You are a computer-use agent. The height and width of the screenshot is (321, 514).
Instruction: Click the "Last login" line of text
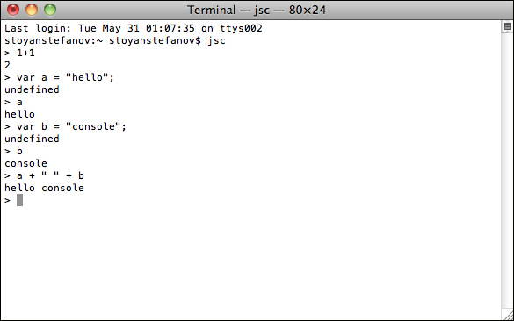[134, 28]
